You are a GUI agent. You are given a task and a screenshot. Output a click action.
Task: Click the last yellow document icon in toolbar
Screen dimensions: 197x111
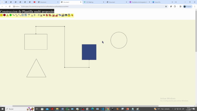[72, 15]
